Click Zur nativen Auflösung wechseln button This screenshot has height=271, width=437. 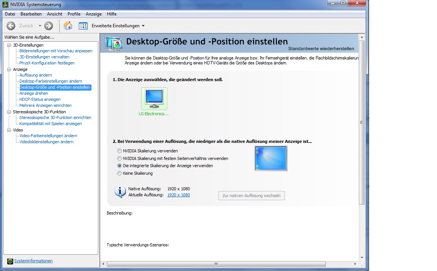251,196
